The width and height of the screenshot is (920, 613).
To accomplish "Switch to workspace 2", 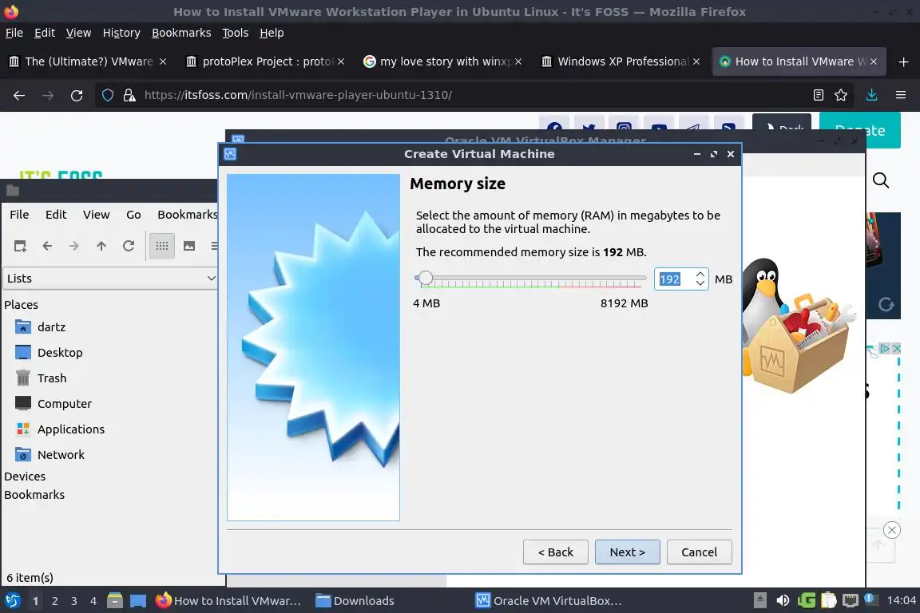I will click(x=54, y=601).
